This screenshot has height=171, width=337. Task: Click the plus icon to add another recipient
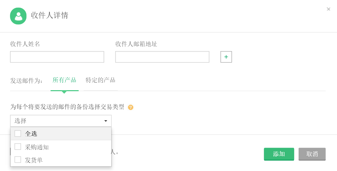click(x=226, y=57)
